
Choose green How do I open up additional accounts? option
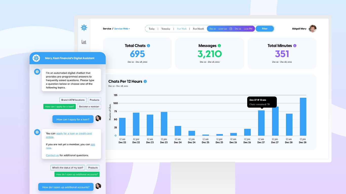pyautogui.click(x=77, y=174)
